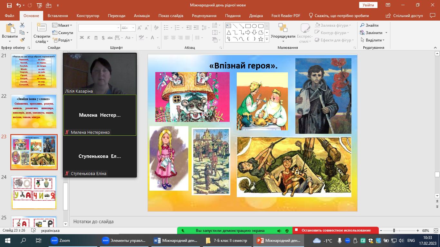Open the 7-Б клас II семестр folder in taskbar
Viewport: 440px width, 247px height.
[227, 241]
